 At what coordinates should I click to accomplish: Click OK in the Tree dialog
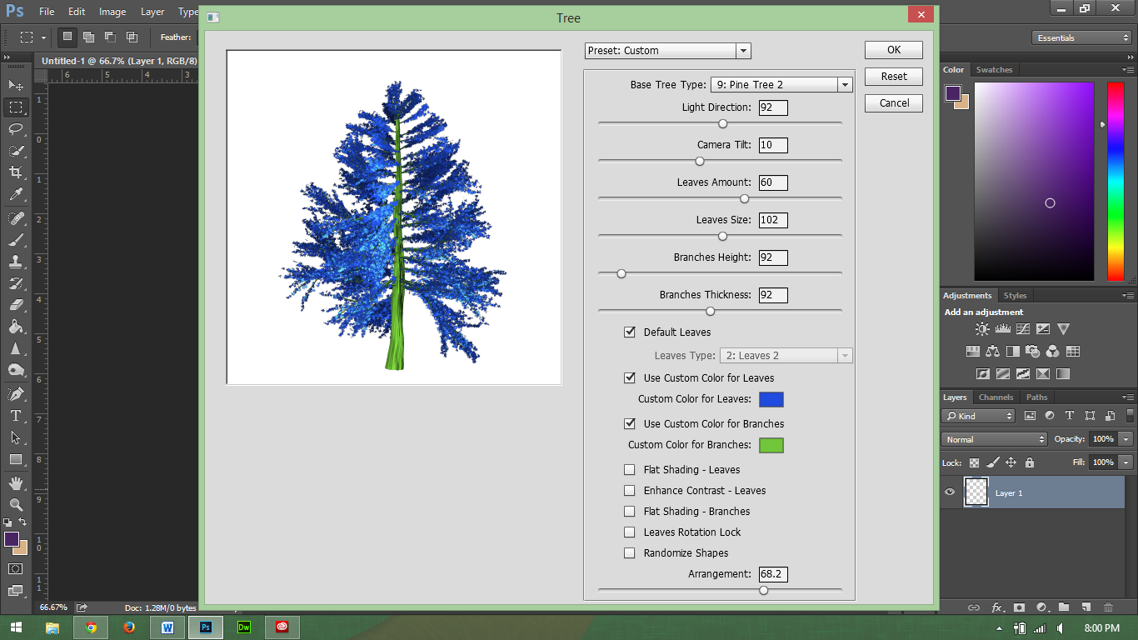(x=894, y=50)
